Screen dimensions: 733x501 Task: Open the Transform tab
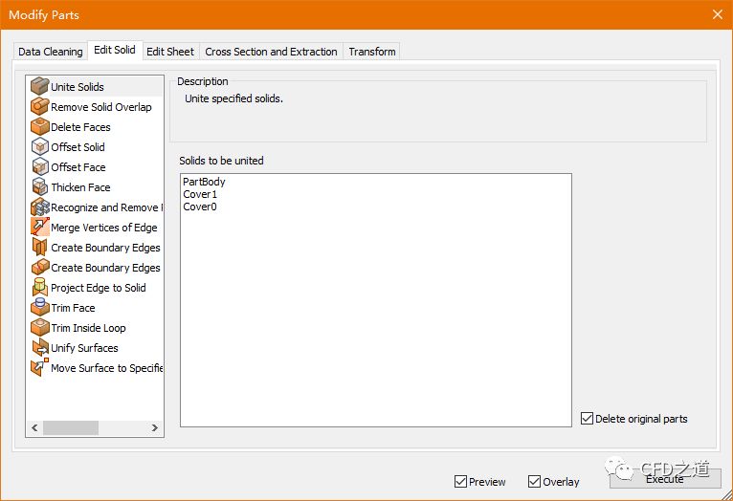[372, 52]
